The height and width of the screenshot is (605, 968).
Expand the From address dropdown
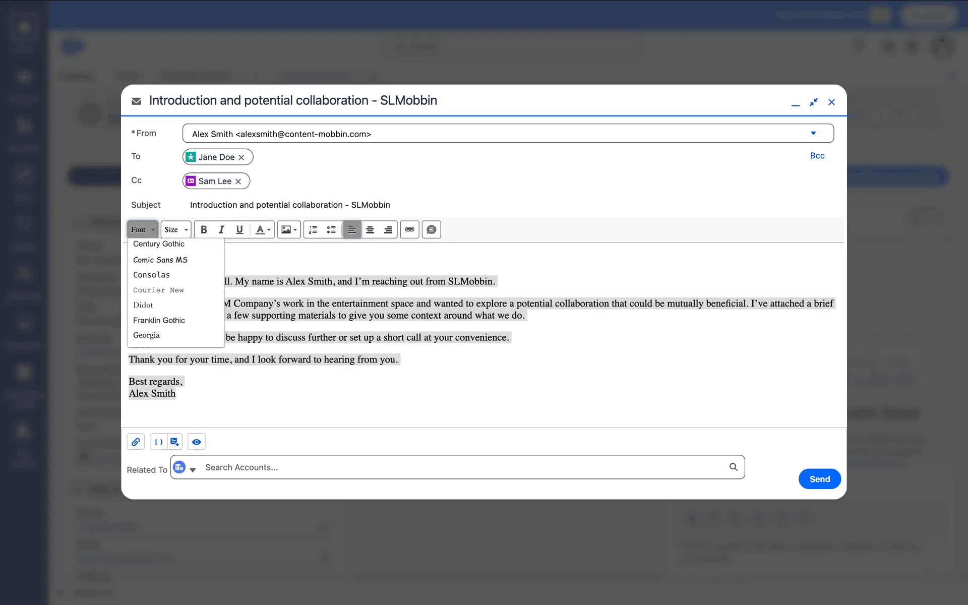pos(813,134)
